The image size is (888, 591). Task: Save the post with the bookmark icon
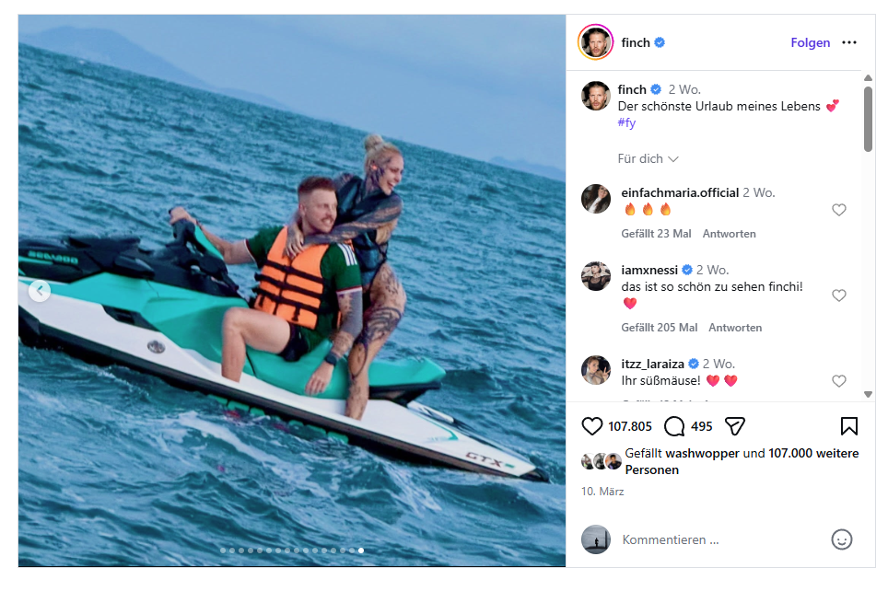(848, 426)
